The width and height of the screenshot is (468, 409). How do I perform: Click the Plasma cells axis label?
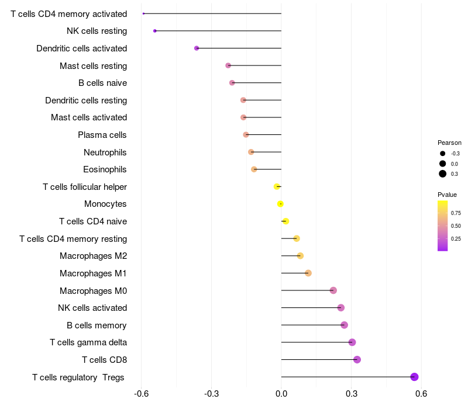coord(102,135)
